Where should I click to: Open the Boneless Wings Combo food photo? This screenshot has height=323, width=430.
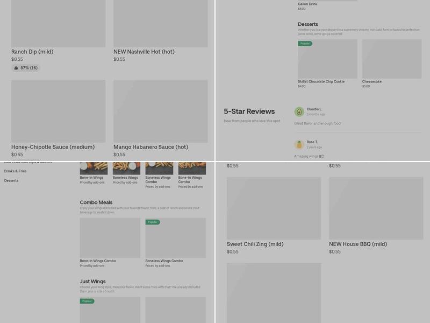pyautogui.click(x=159, y=168)
